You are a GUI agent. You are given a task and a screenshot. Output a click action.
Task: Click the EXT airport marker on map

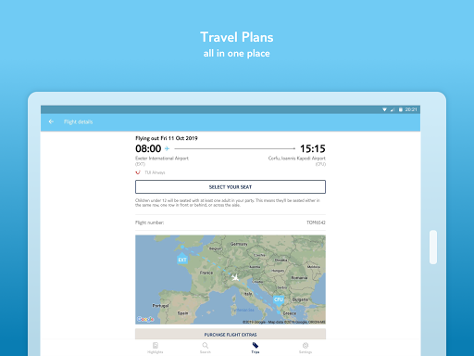click(x=182, y=259)
